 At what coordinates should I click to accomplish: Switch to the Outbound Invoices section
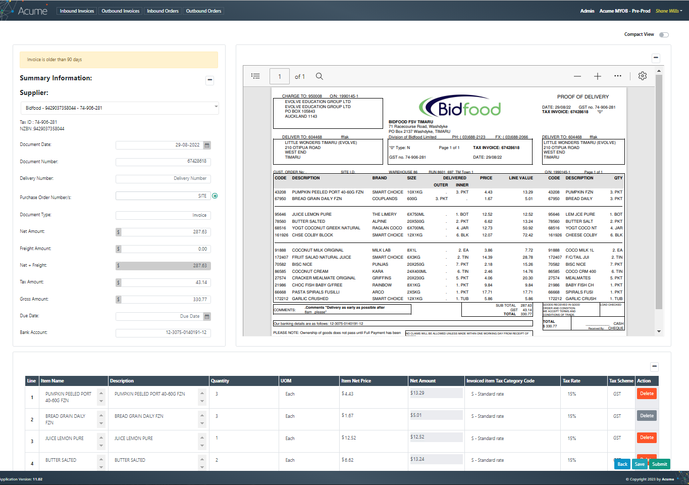(x=120, y=10)
